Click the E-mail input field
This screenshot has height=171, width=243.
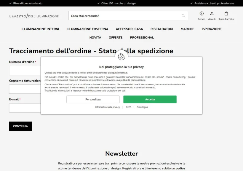(x=25, y=108)
